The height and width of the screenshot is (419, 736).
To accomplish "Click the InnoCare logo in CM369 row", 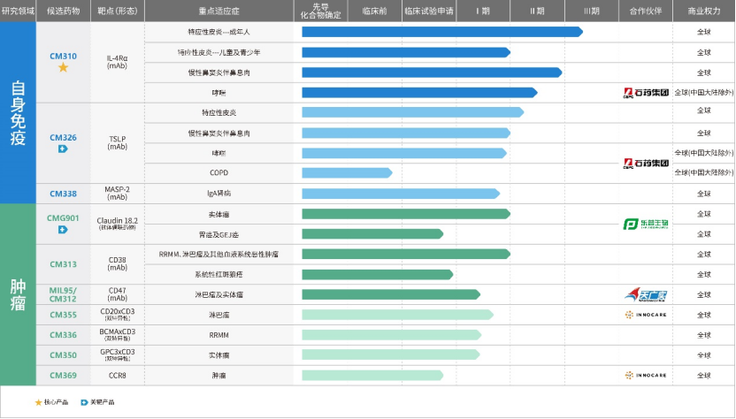I will pyautogui.click(x=646, y=376).
